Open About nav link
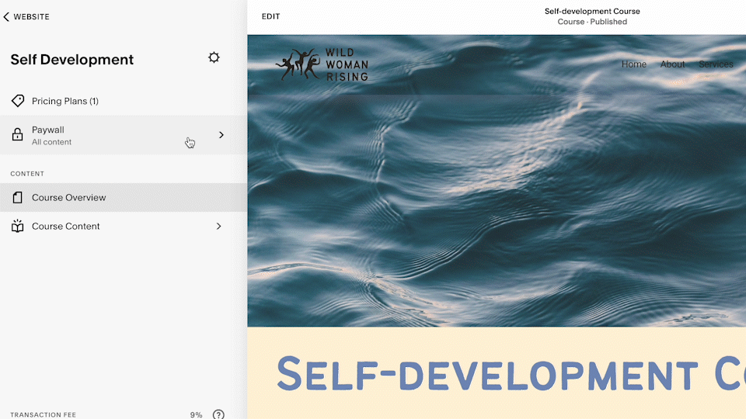This screenshot has height=419, width=746. pyautogui.click(x=672, y=64)
